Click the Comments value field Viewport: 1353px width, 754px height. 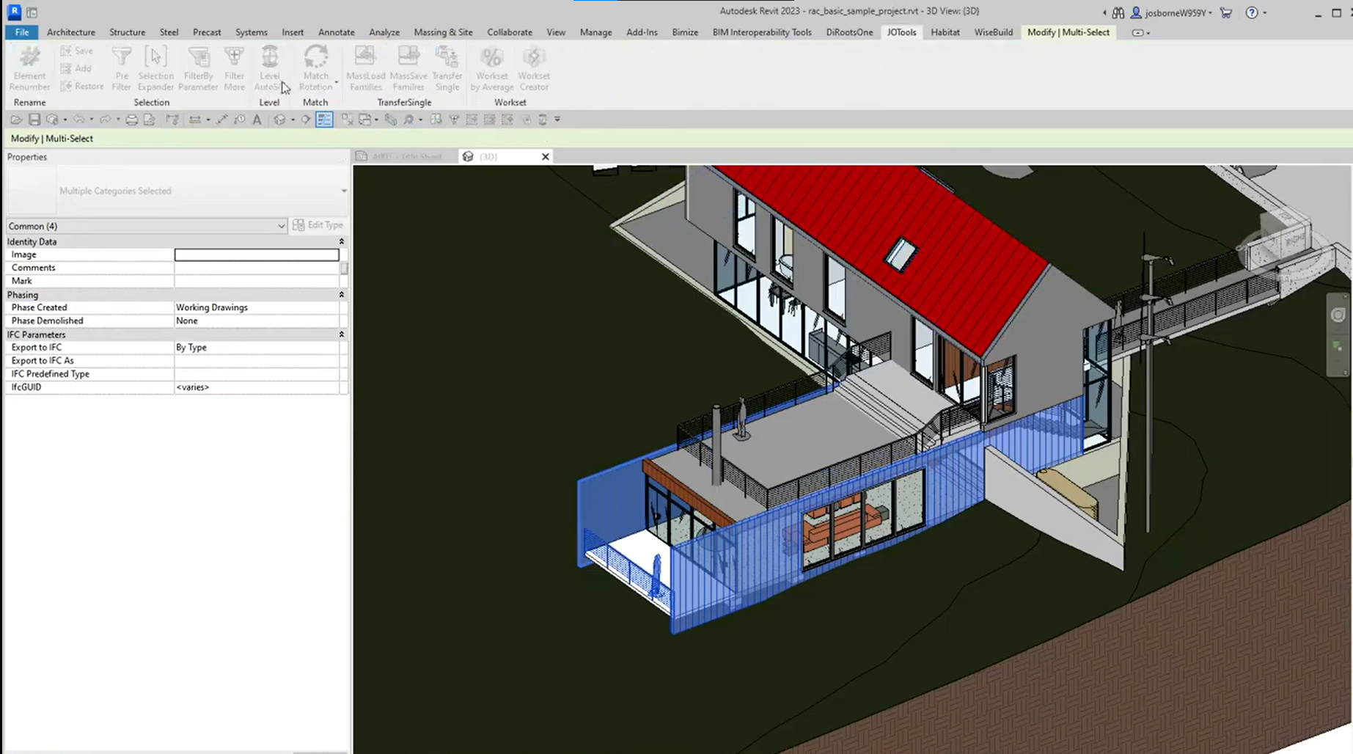[x=257, y=268]
